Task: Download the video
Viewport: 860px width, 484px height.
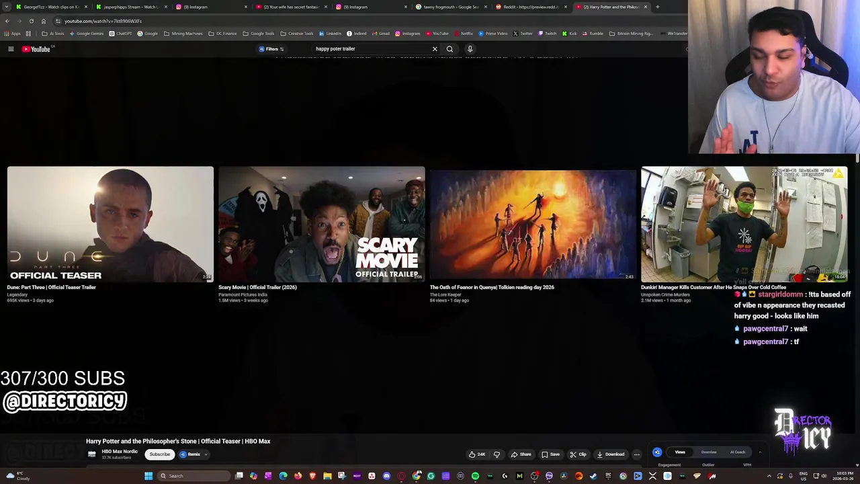Action: pyautogui.click(x=611, y=454)
